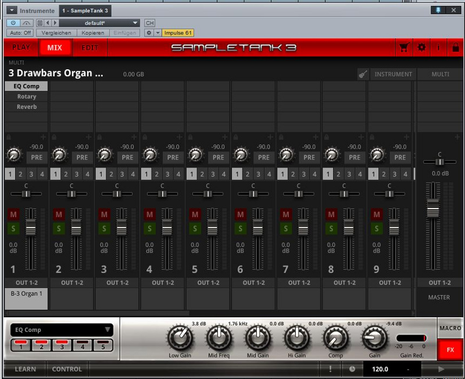Click the LEARN button

(x=25, y=369)
